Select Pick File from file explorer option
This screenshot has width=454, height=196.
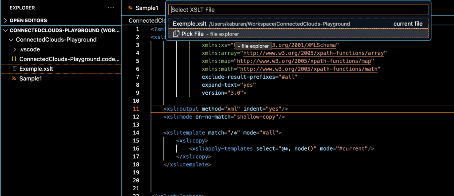pos(192,34)
